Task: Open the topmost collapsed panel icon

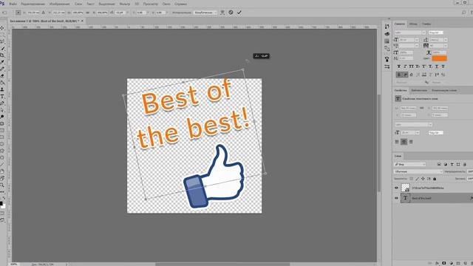Action: click(387, 27)
